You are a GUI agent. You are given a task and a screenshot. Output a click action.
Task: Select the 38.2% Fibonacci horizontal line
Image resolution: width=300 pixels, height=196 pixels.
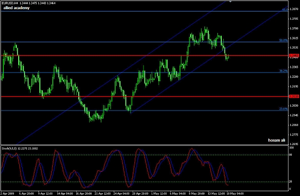(x=144, y=73)
